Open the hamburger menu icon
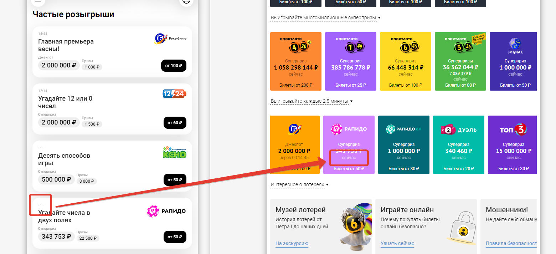Screen dimensions: 556x254 [38, 1]
